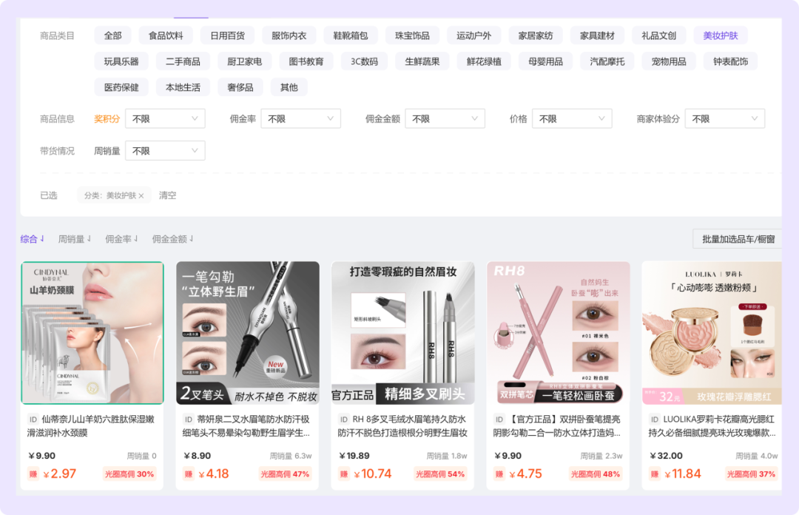799x515 pixels.
Task: Sort results by 综合
Action: pos(32,239)
